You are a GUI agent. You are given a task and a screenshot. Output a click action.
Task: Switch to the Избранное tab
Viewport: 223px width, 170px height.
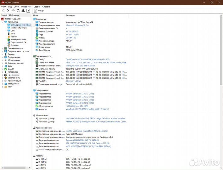click(x=14, y=15)
